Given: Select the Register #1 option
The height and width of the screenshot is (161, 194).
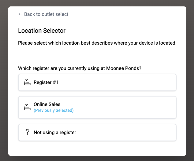Looking at the screenshot, I should click(x=97, y=82).
